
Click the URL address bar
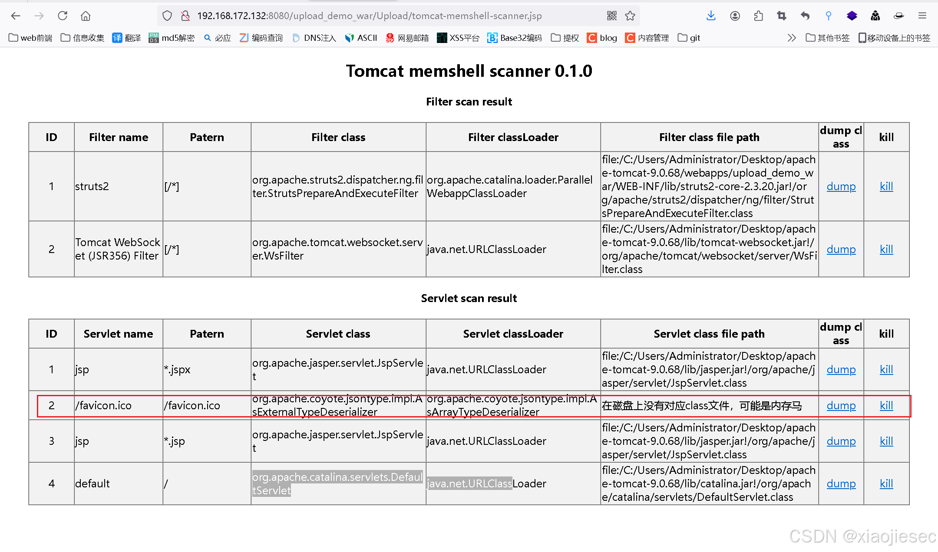pyautogui.click(x=369, y=16)
